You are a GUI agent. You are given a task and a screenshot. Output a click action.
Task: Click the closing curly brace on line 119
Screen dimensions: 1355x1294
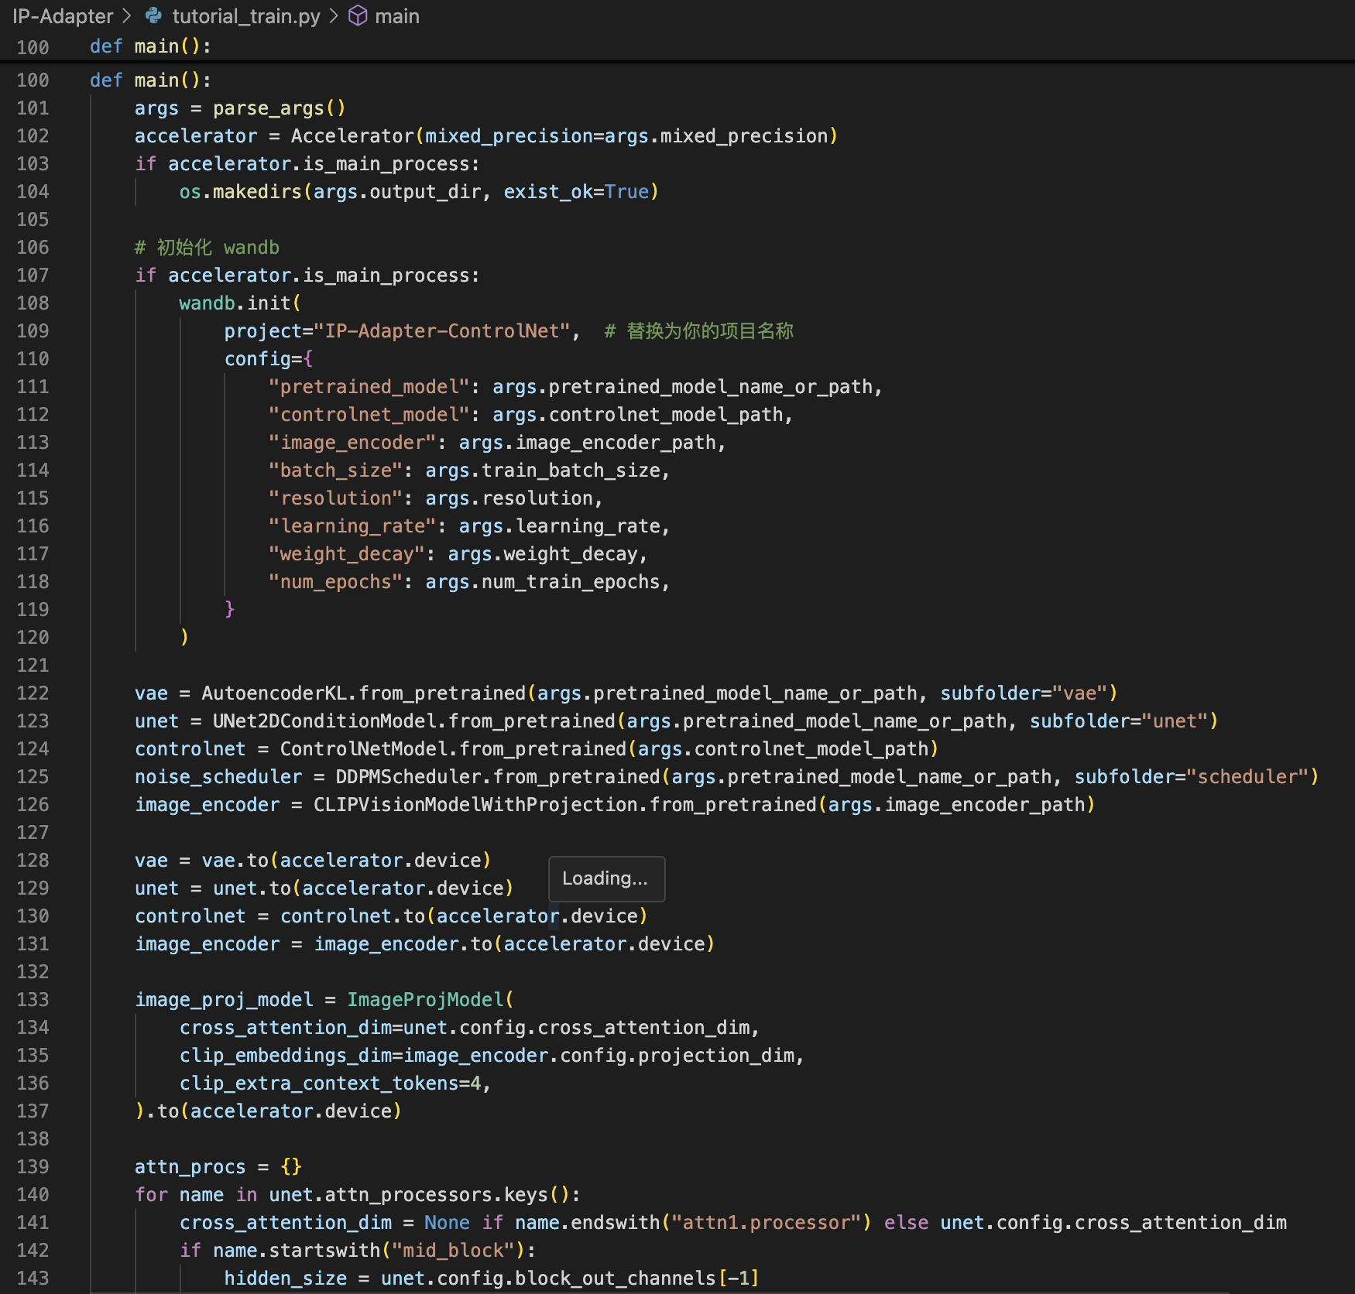pos(229,610)
